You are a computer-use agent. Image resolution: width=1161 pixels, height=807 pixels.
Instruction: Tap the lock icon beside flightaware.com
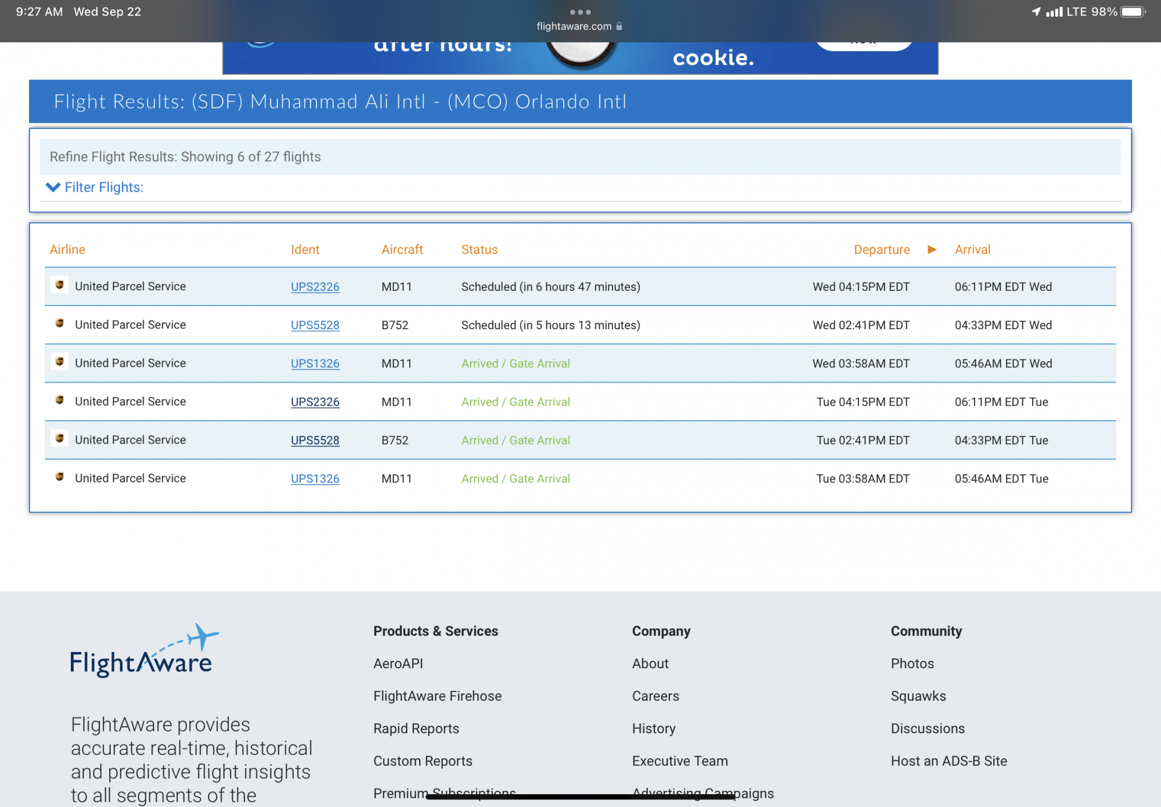click(619, 26)
